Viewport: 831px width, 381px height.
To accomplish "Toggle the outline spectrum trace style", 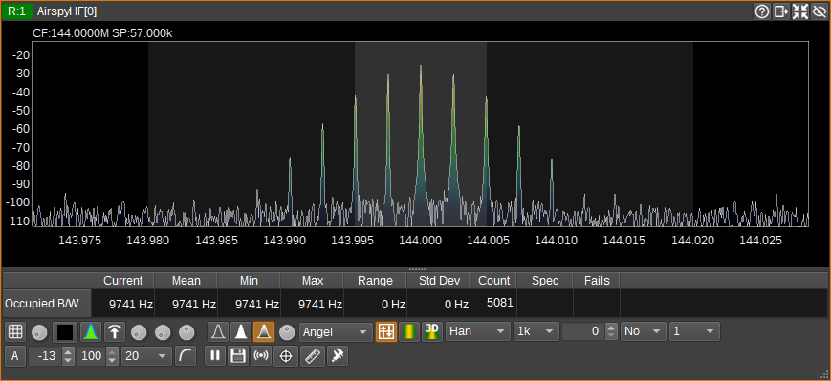I will pos(217,331).
